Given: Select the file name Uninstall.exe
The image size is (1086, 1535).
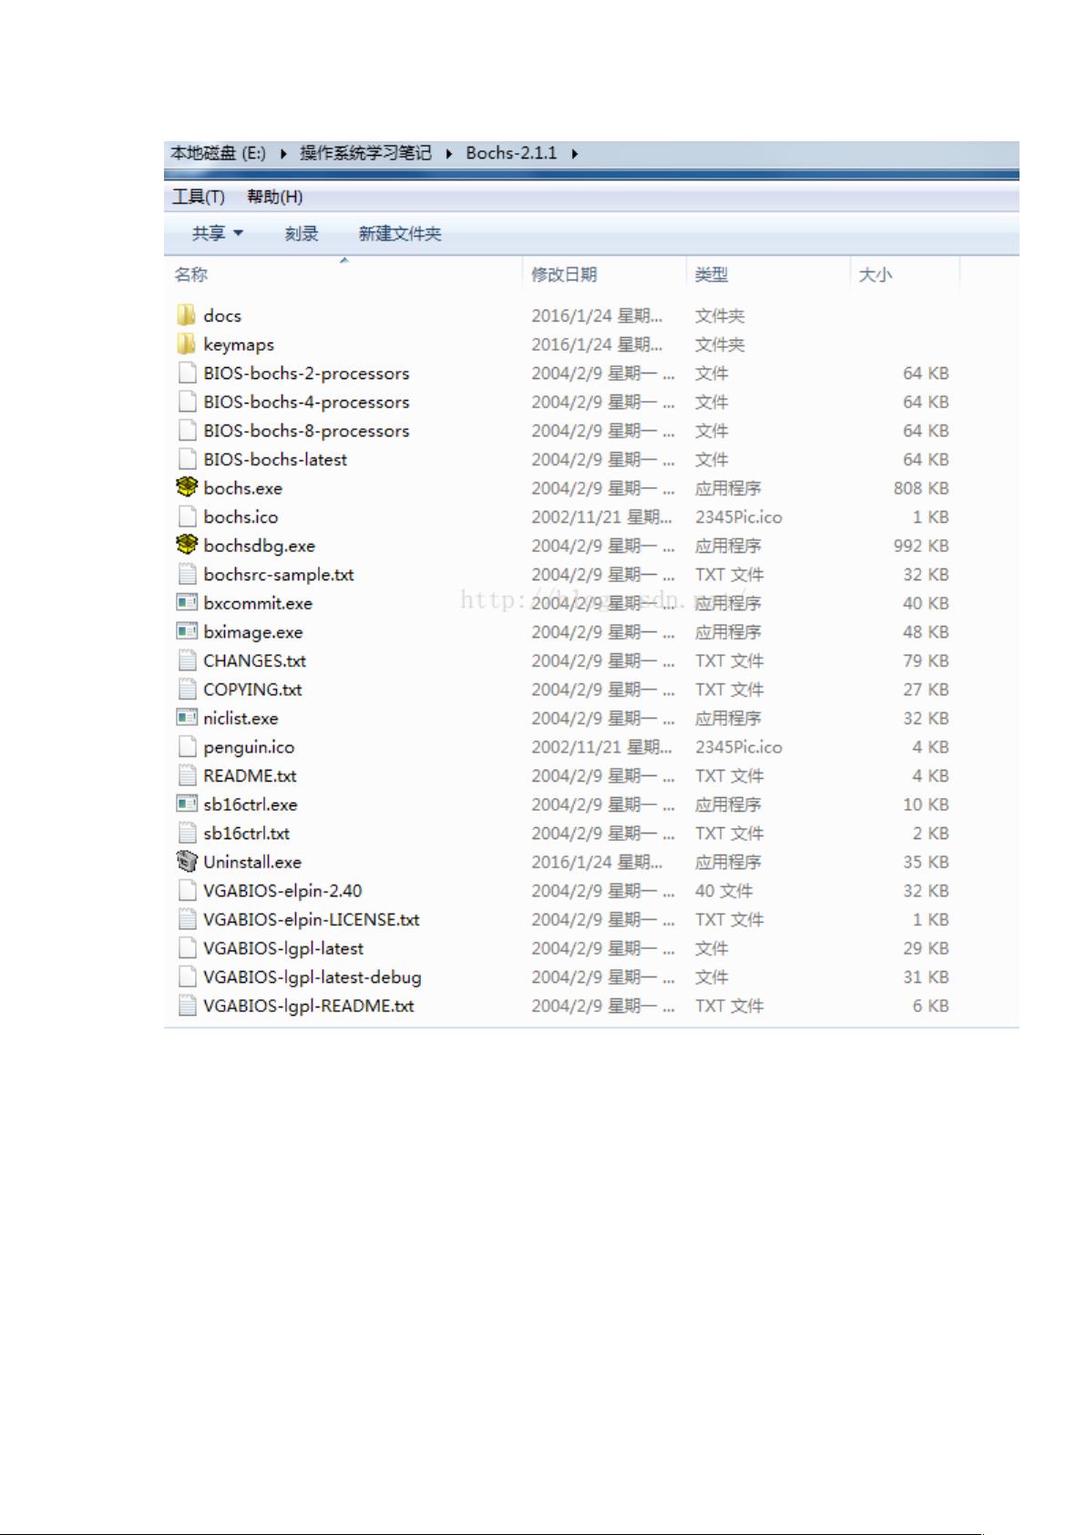Looking at the screenshot, I should click(252, 862).
